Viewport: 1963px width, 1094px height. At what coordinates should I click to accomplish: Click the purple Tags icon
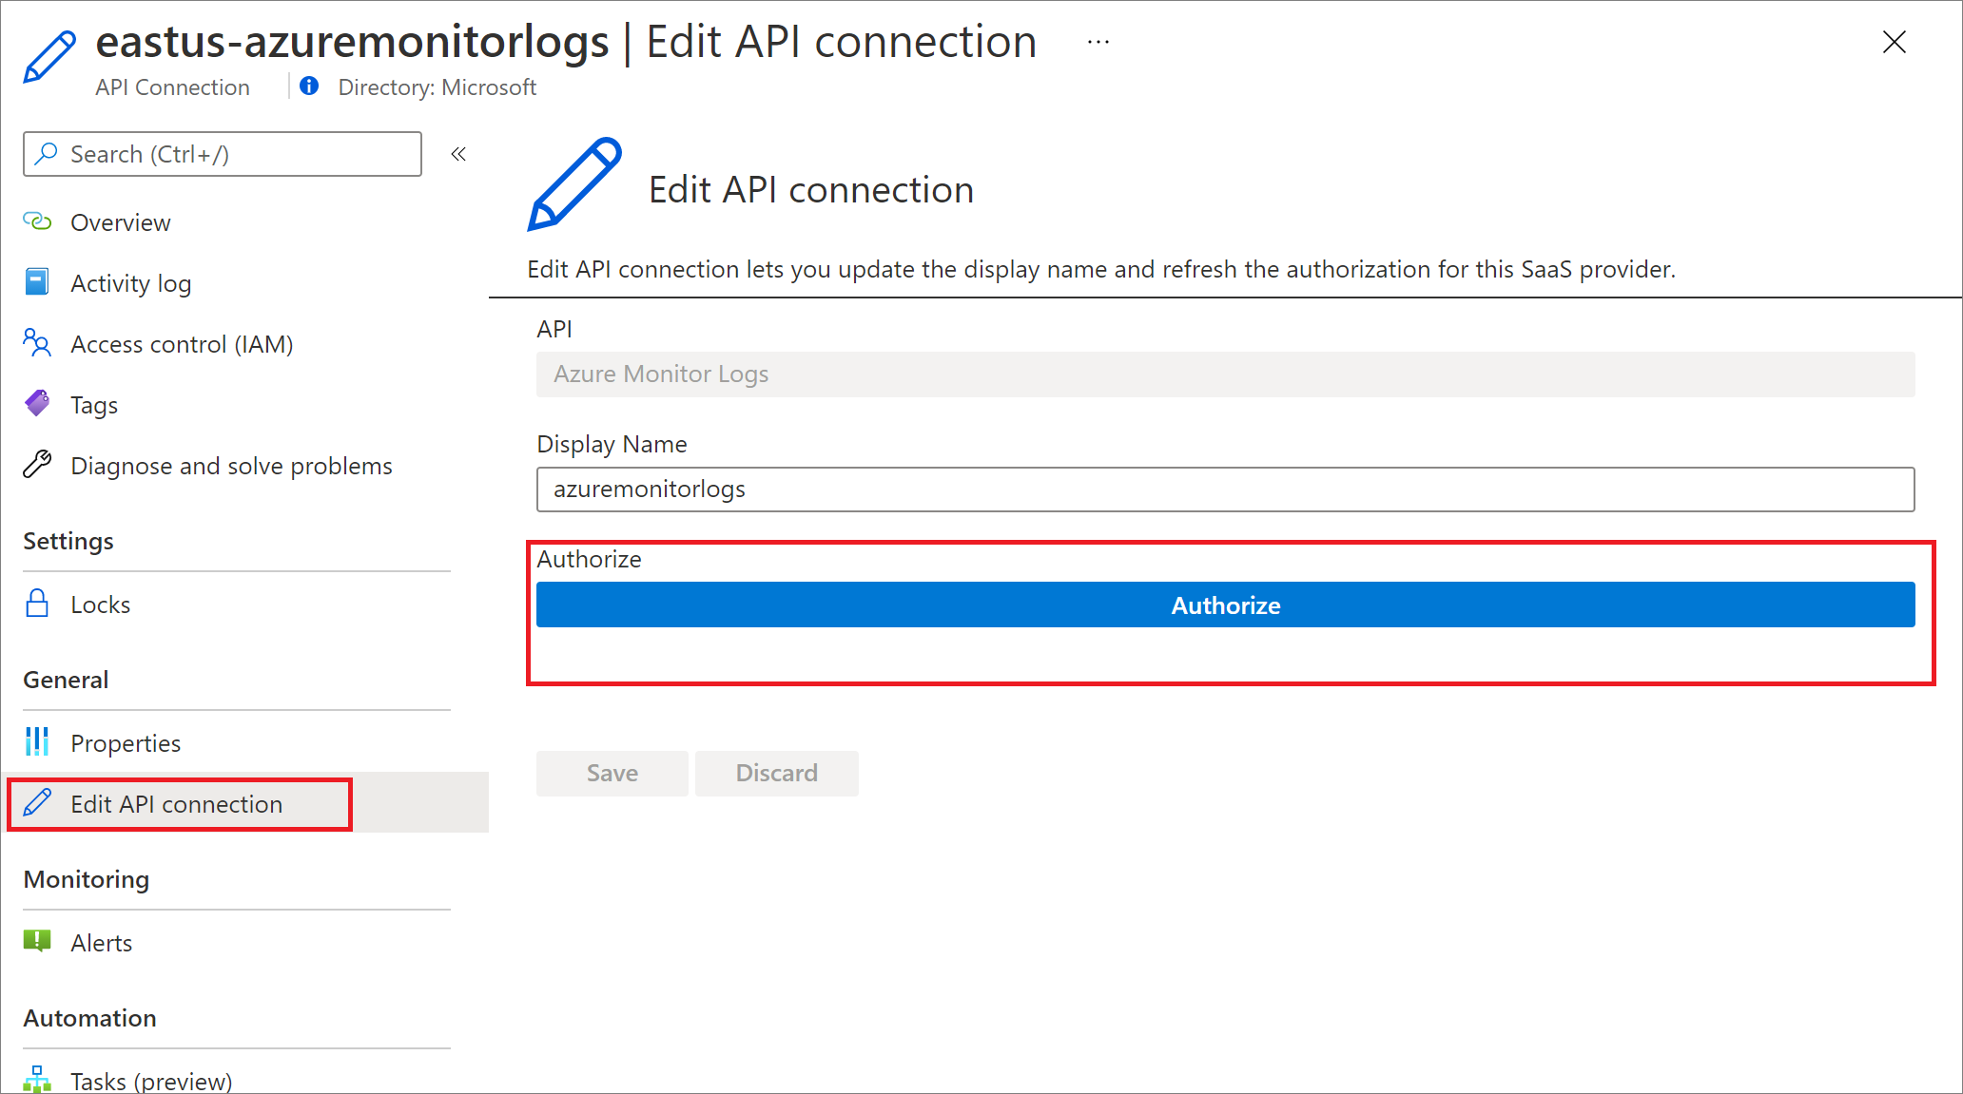(37, 404)
